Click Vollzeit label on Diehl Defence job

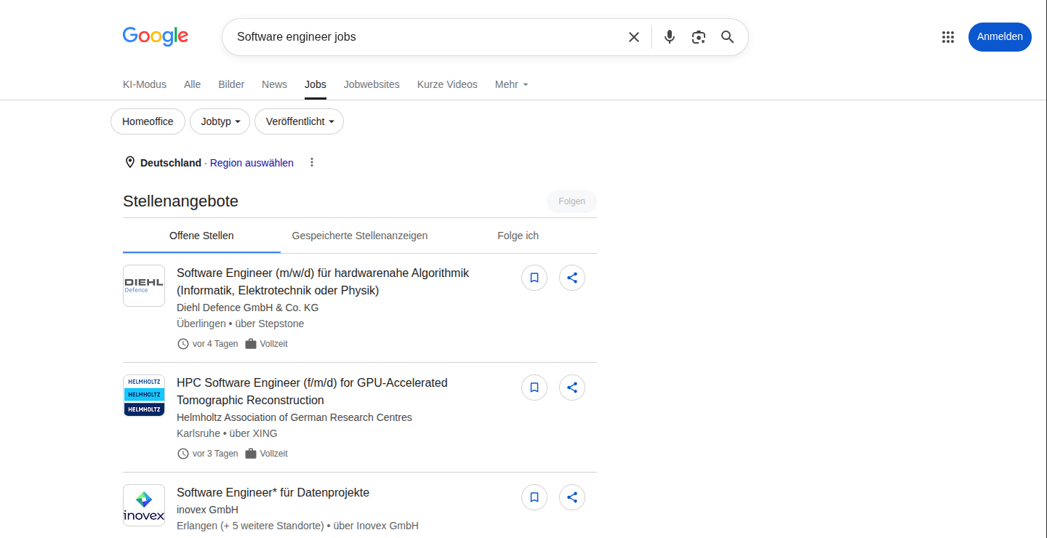274,344
